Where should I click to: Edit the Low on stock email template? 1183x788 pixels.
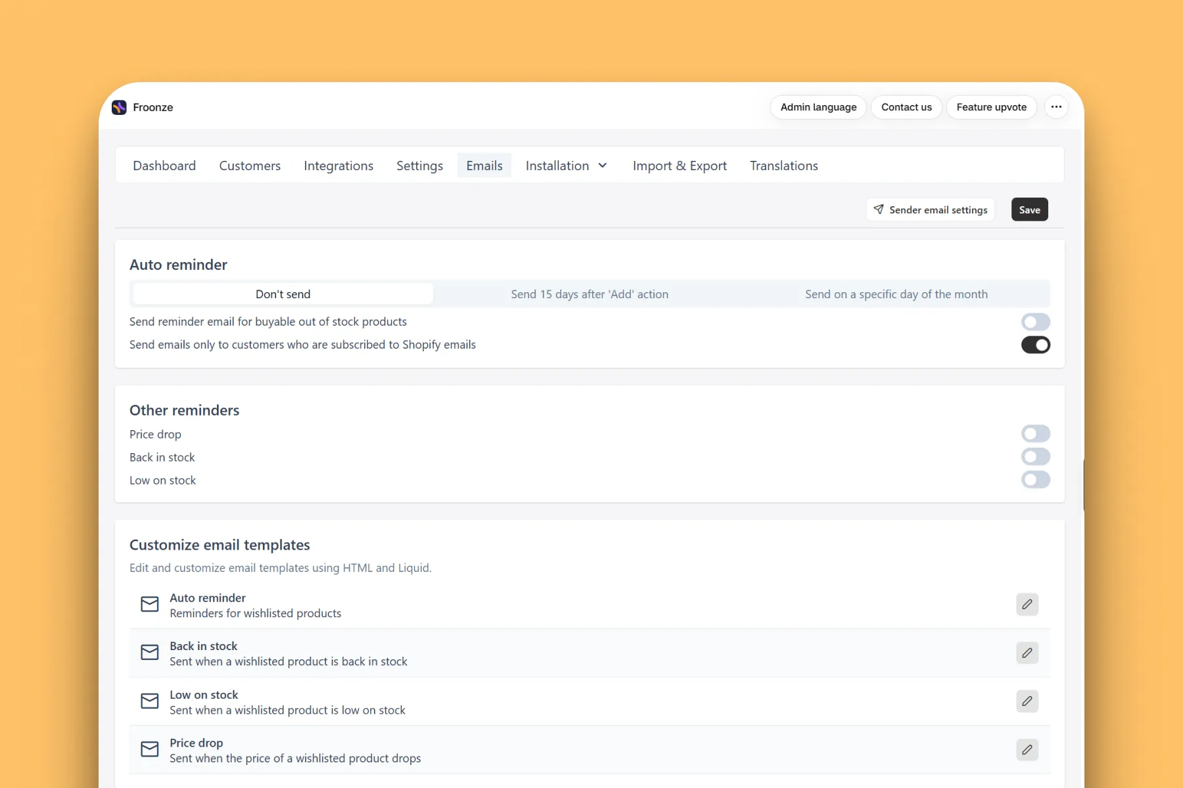[1027, 701]
